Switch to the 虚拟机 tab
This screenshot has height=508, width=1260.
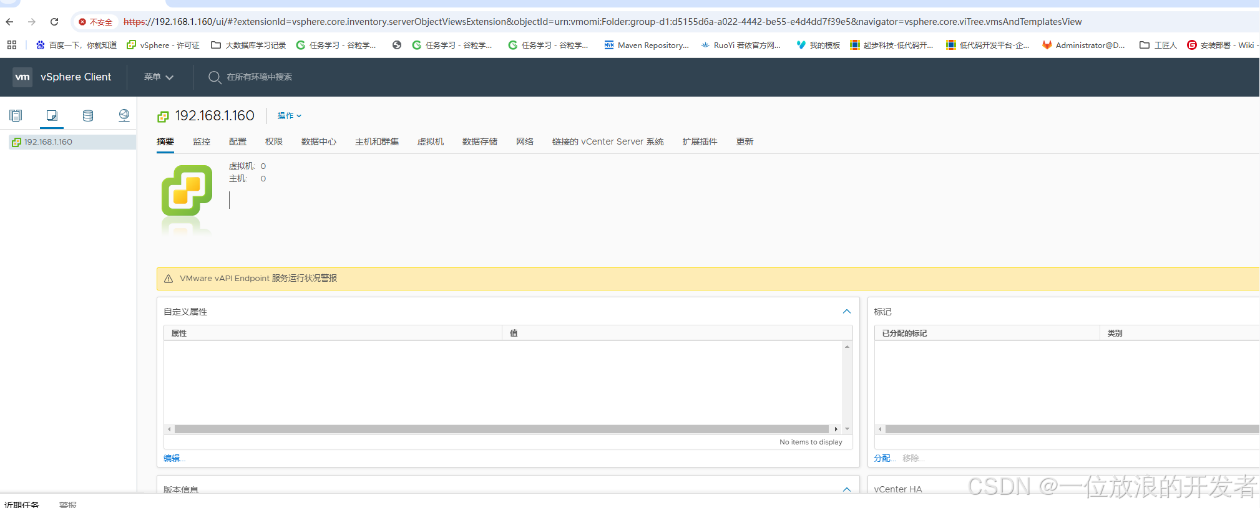[x=431, y=142]
